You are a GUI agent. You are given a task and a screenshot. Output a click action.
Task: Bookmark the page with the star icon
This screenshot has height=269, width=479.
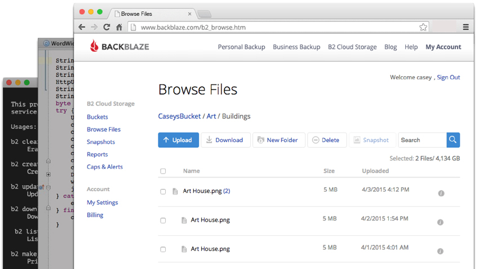click(x=423, y=27)
